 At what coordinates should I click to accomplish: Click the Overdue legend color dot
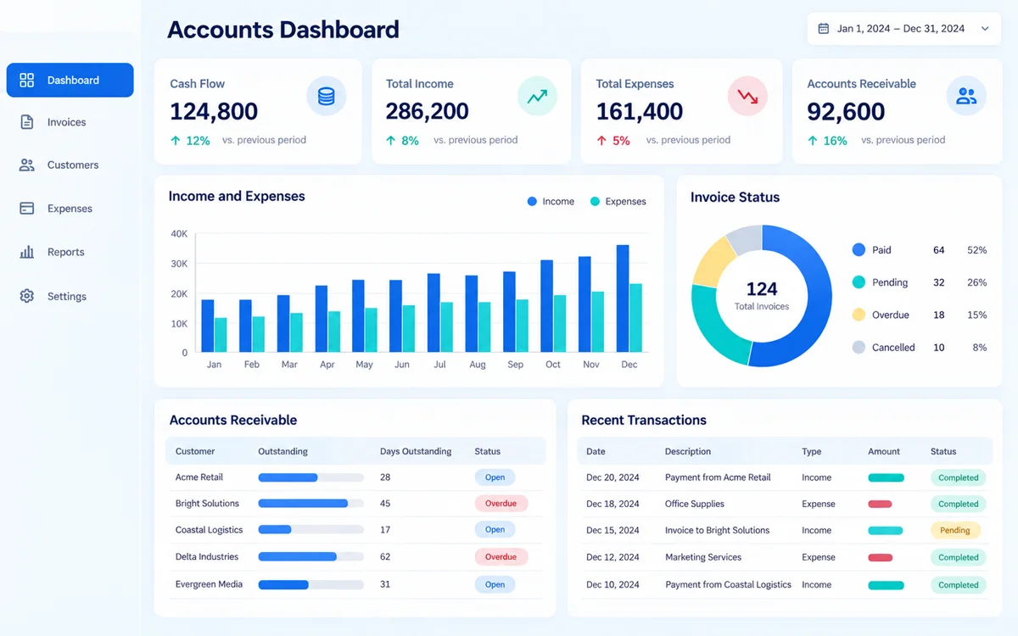(x=859, y=315)
